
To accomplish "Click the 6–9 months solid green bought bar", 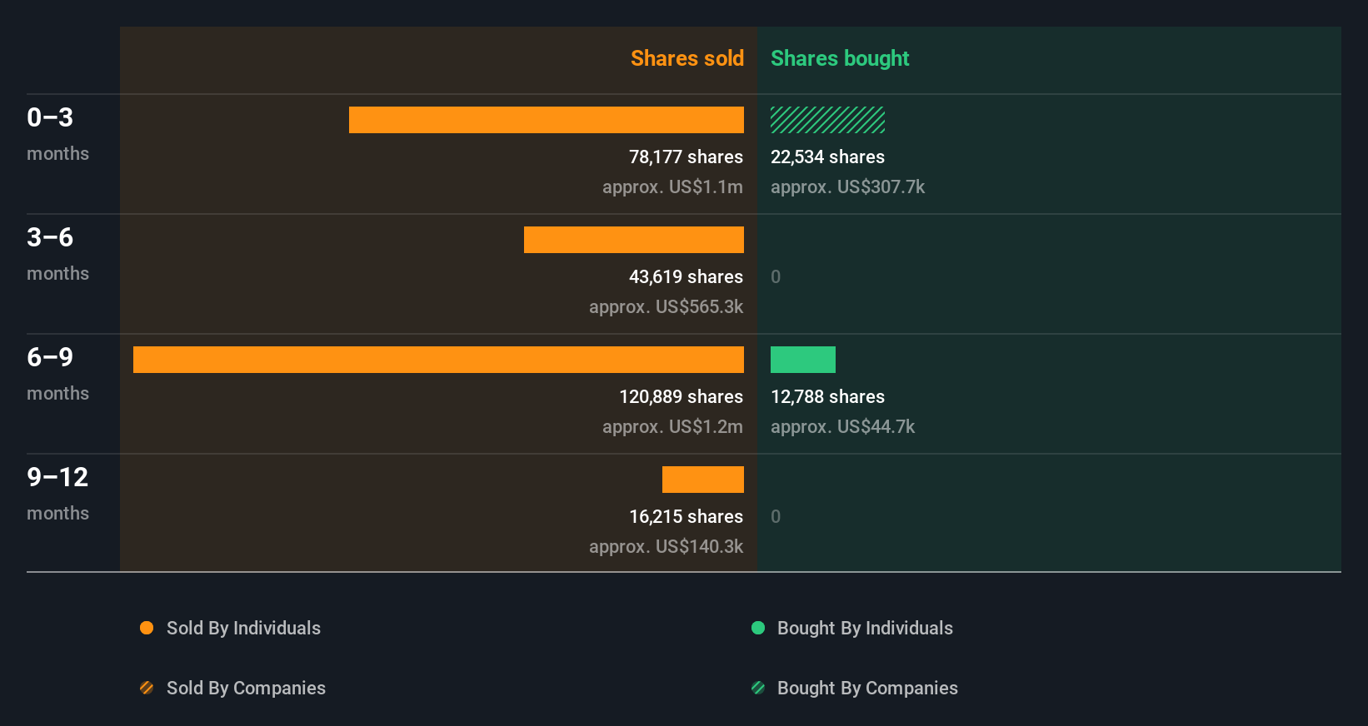I will pos(803,360).
